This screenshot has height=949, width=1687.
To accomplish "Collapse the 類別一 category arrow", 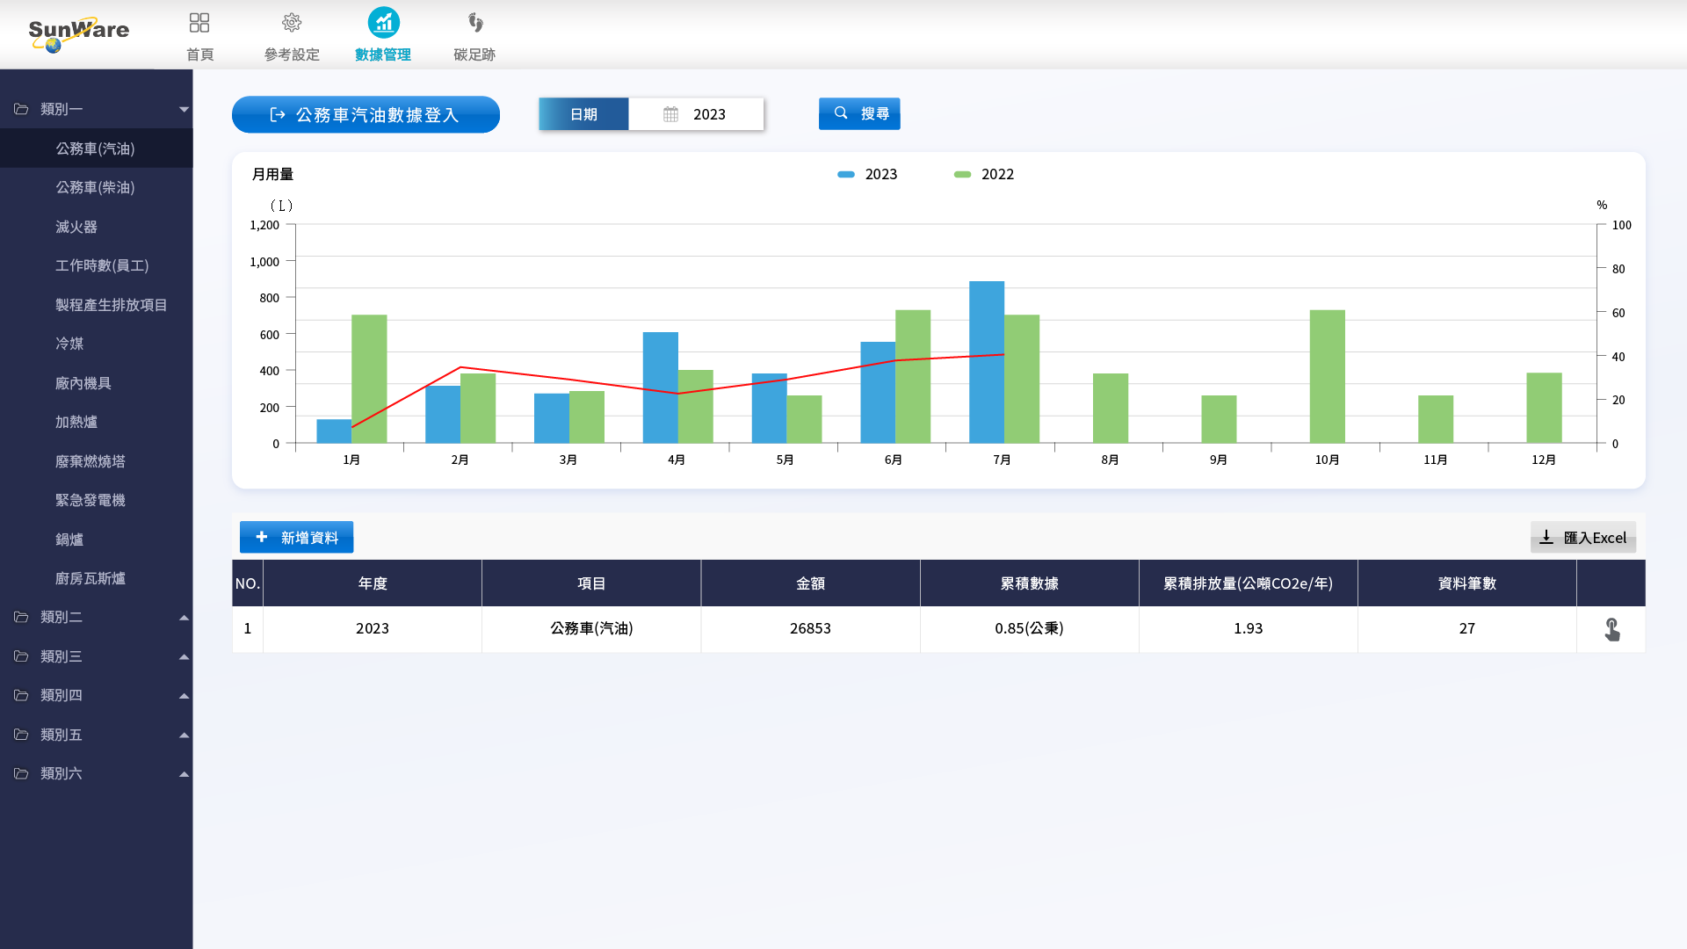I will coord(184,109).
